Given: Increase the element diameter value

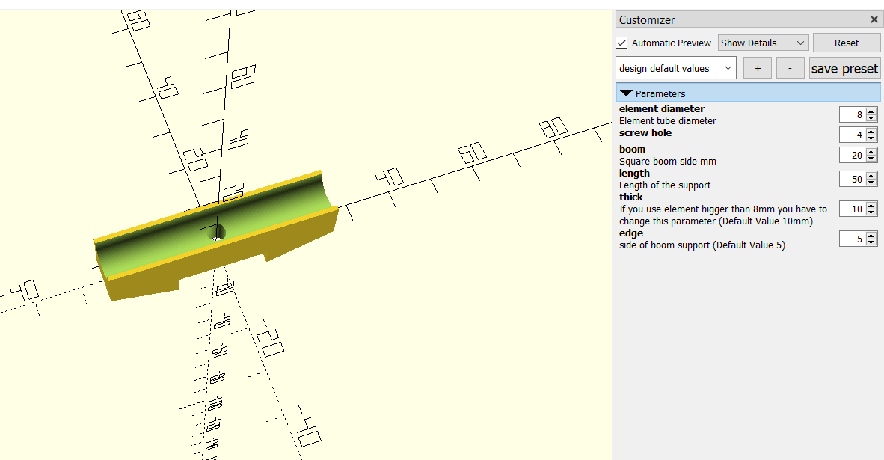Looking at the screenshot, I should (x=871, y=111).
